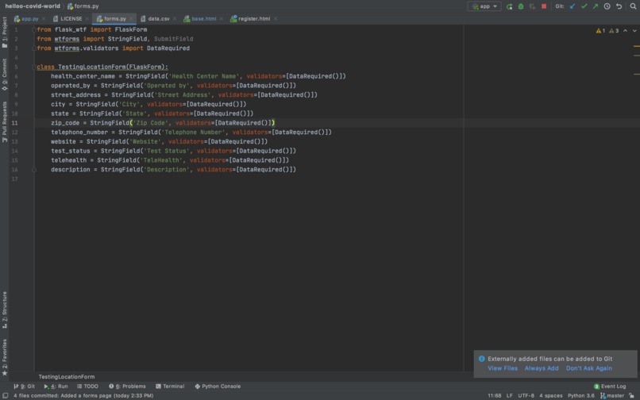Click Always Add in the notification

[542, 368]
